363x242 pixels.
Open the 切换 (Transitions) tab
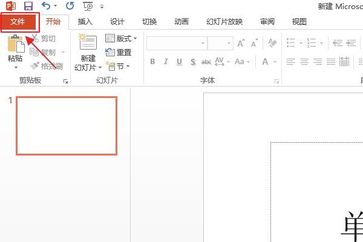pos(149,22)
